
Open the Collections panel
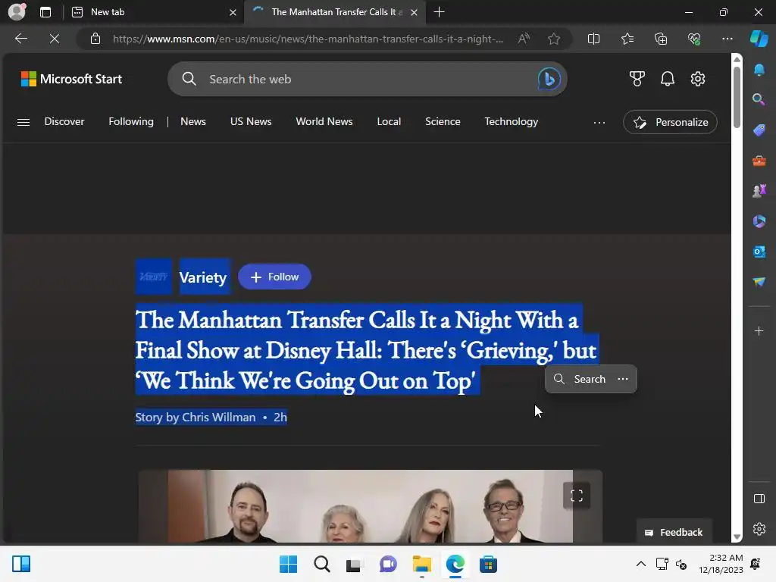click(661, 39)
